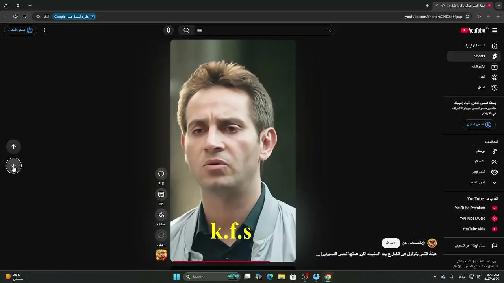Go to the previous Short with up arrow
Viewport: 504px width, 283px height.
(14, 147)
